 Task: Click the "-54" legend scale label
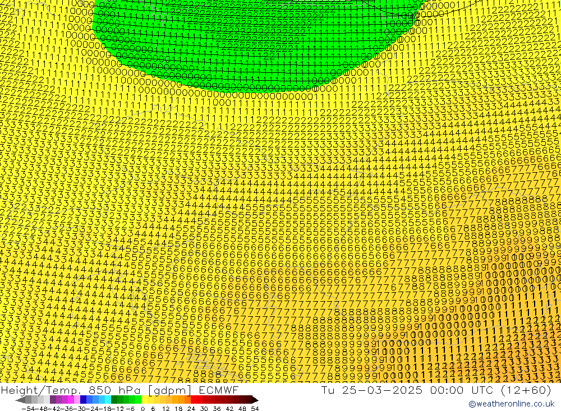28,409
